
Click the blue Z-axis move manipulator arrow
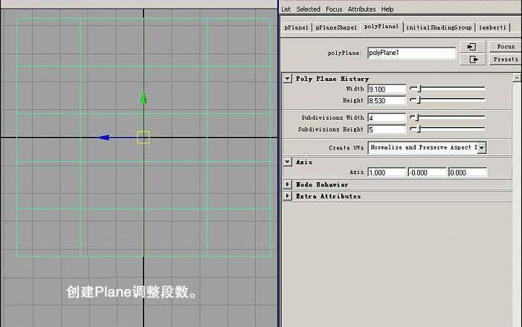pyautogui.click(x=104, y=137)
